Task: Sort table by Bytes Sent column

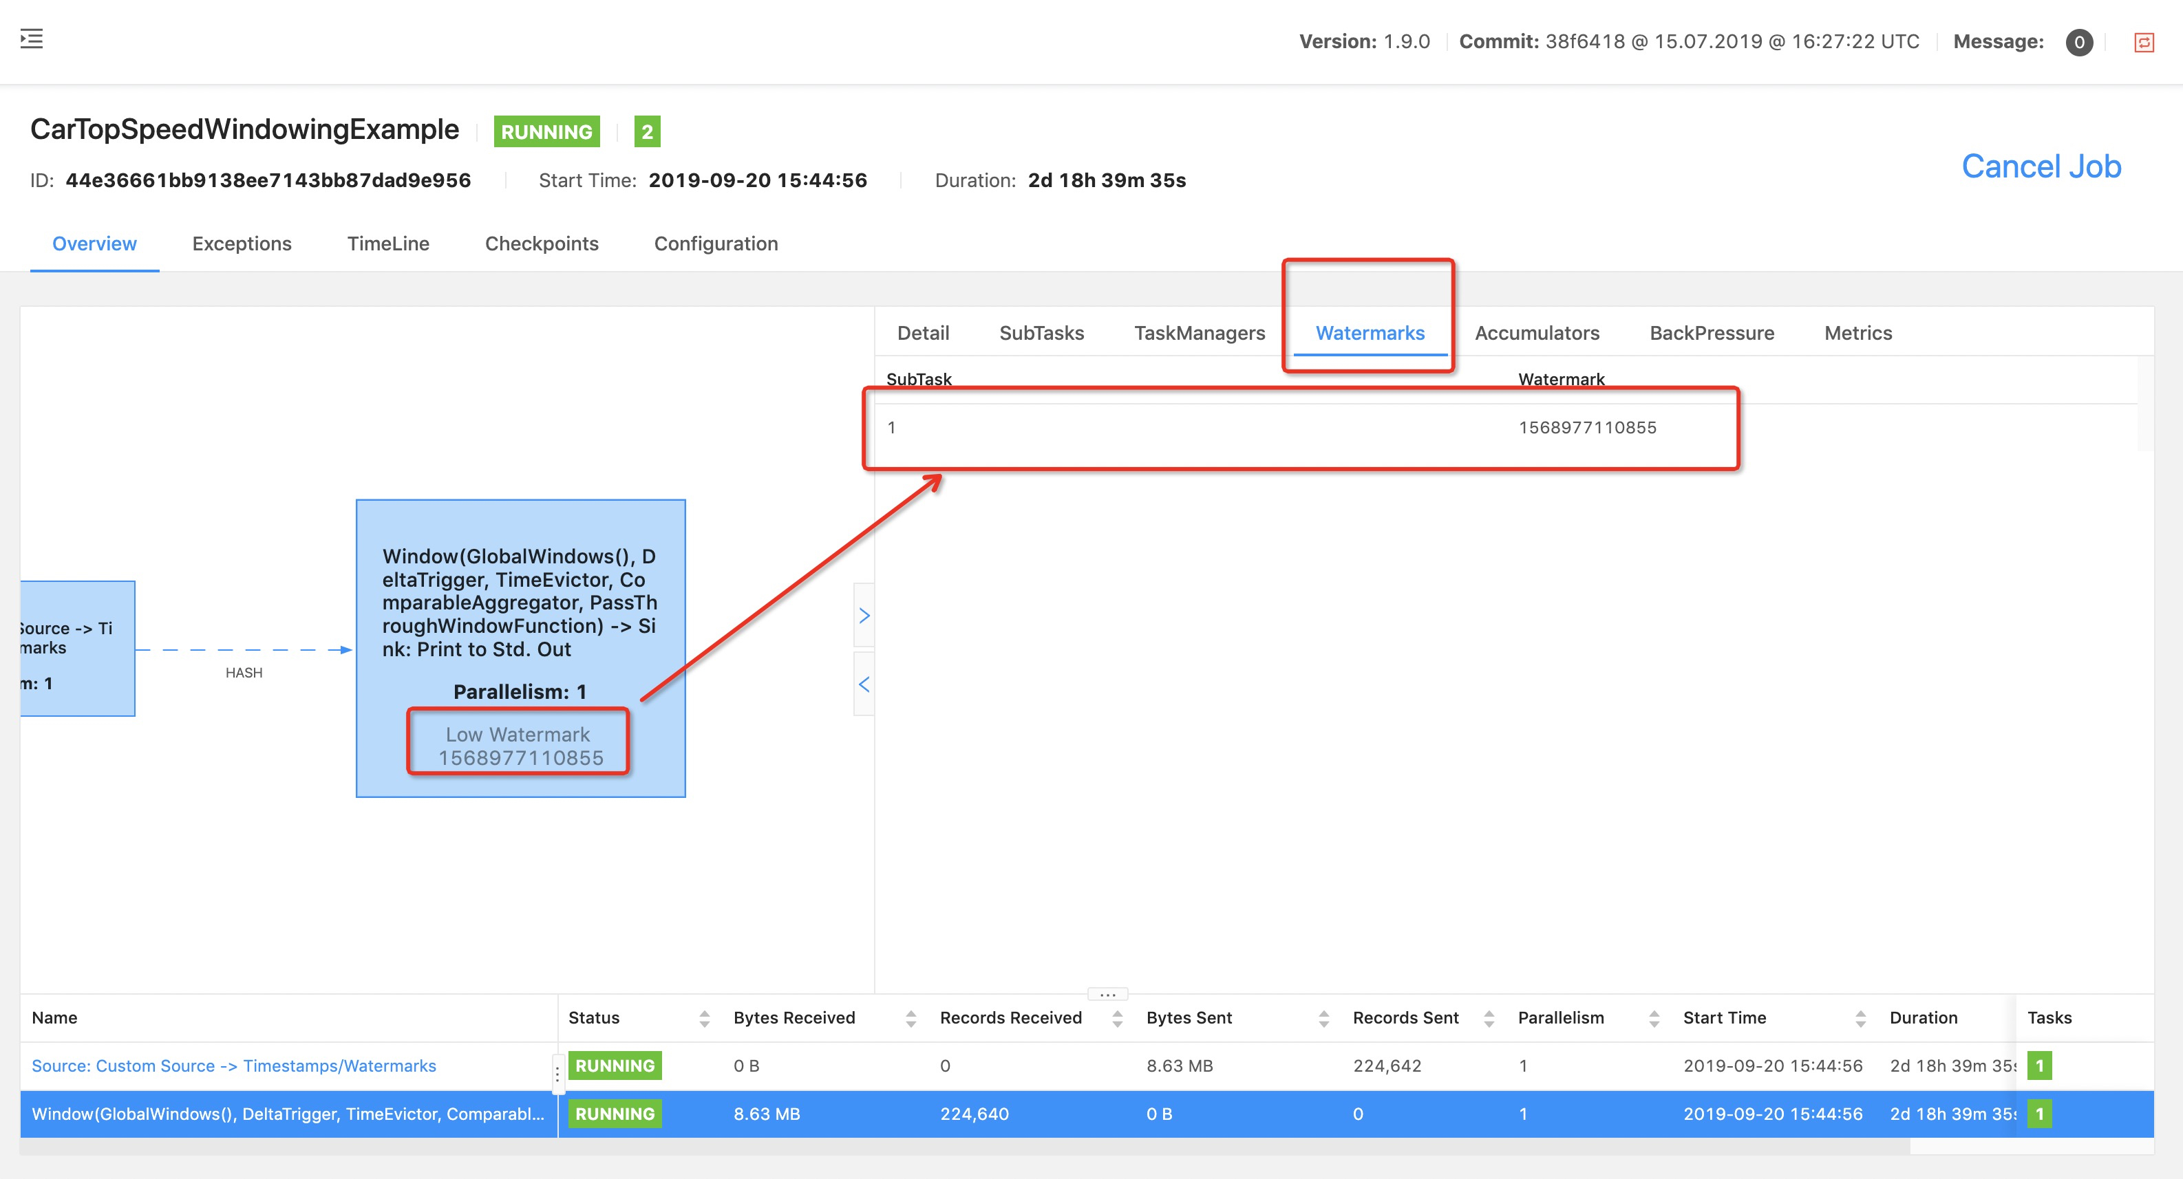Action: coord(1323,1018)
